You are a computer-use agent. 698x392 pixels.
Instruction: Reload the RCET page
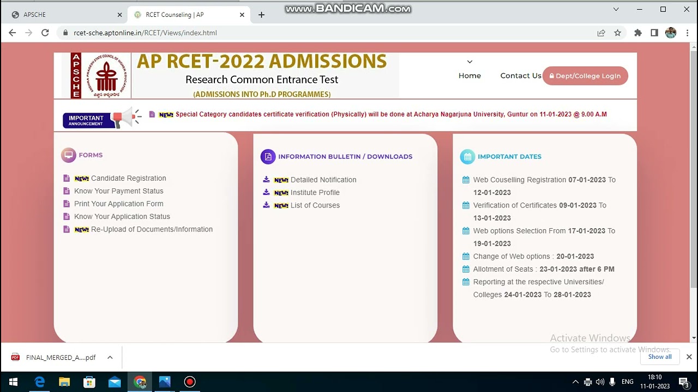[x=45, y=33]
